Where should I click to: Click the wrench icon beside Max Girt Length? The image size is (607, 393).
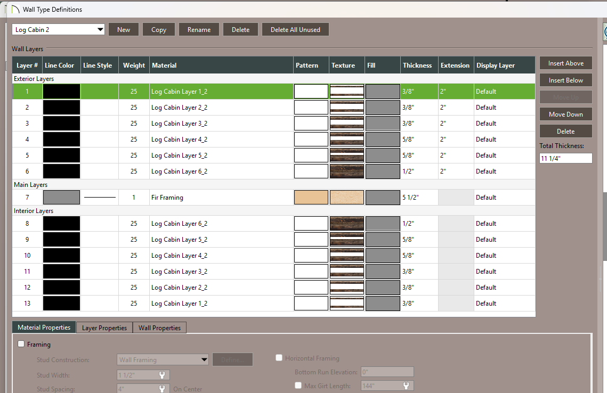[406, 386]
